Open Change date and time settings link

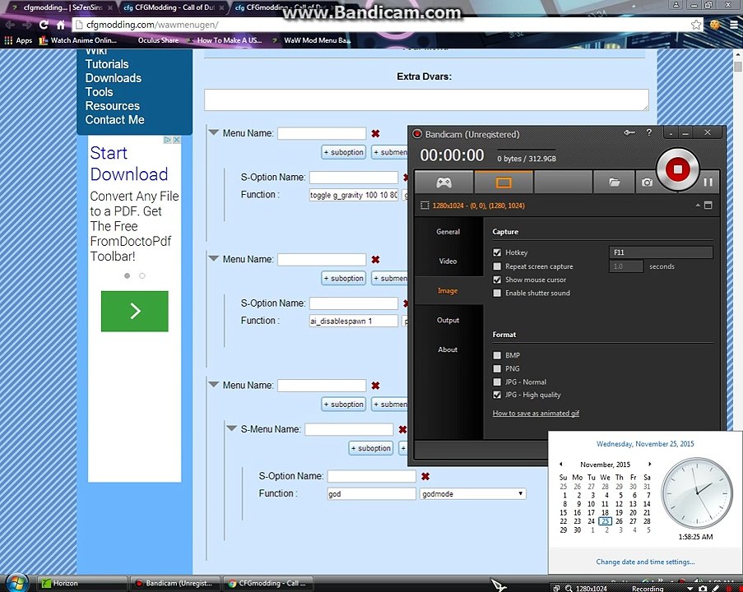[x=645, y=562]
